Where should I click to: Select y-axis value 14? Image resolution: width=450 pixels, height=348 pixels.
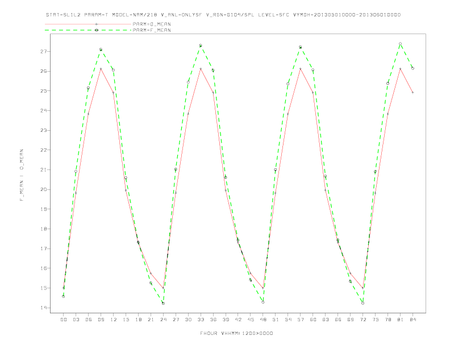coord(44,308)
